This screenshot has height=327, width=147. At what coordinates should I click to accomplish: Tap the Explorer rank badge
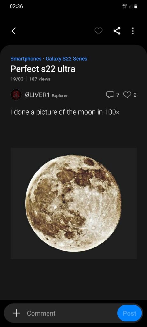coord(60,96)
